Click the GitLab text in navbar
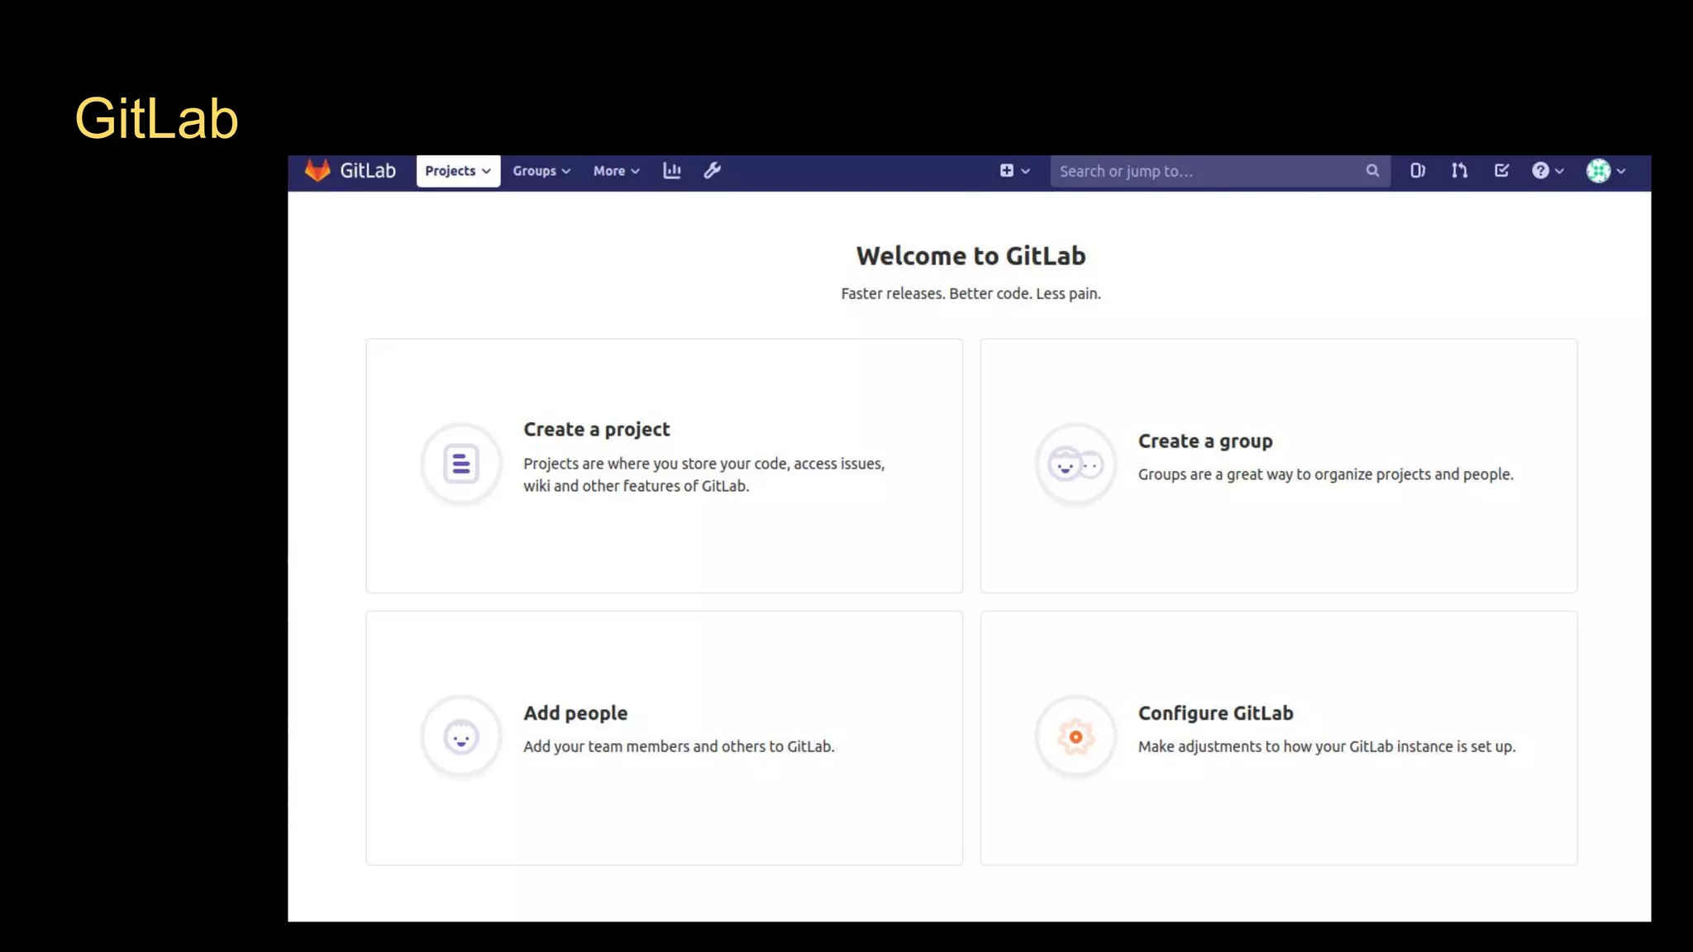 368,170
